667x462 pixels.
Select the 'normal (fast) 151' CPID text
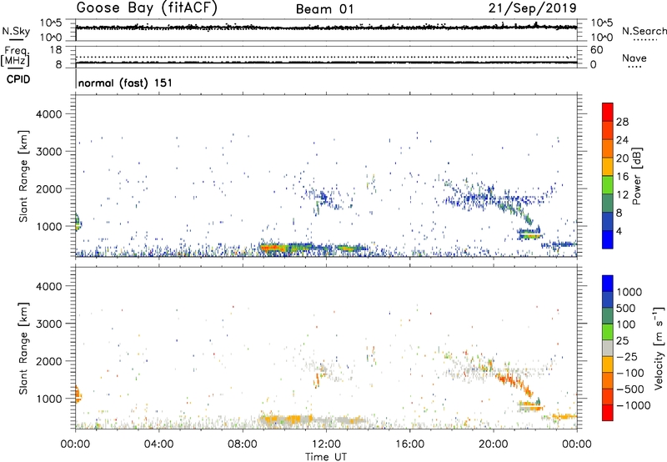pos(126,83)
